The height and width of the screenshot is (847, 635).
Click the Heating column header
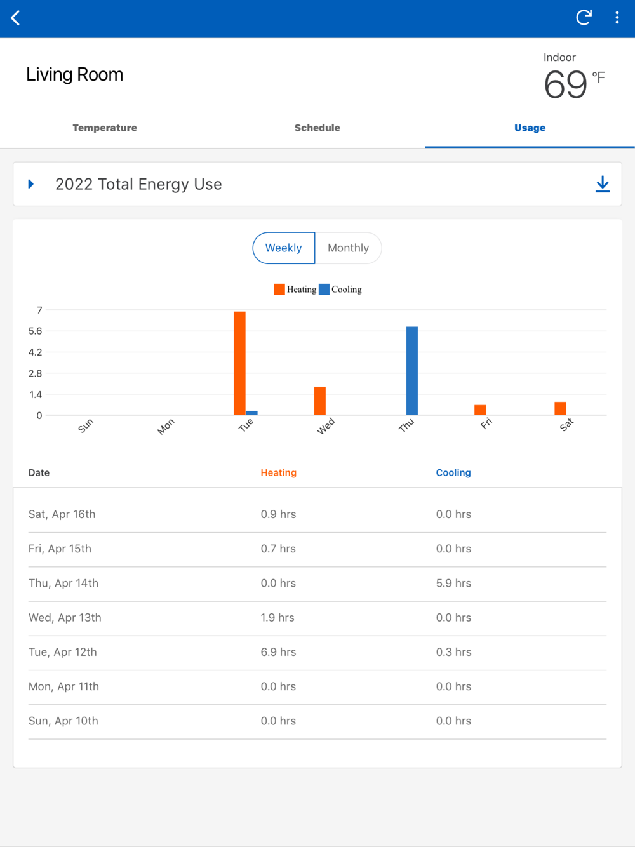pos(278,472)
